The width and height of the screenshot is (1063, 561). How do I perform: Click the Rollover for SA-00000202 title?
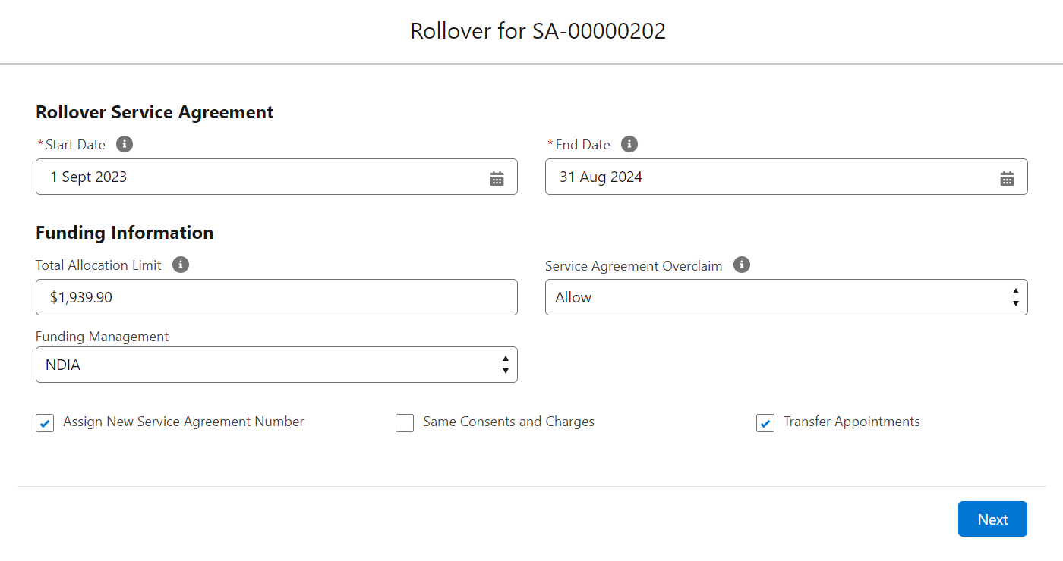(x=537, y=31)
